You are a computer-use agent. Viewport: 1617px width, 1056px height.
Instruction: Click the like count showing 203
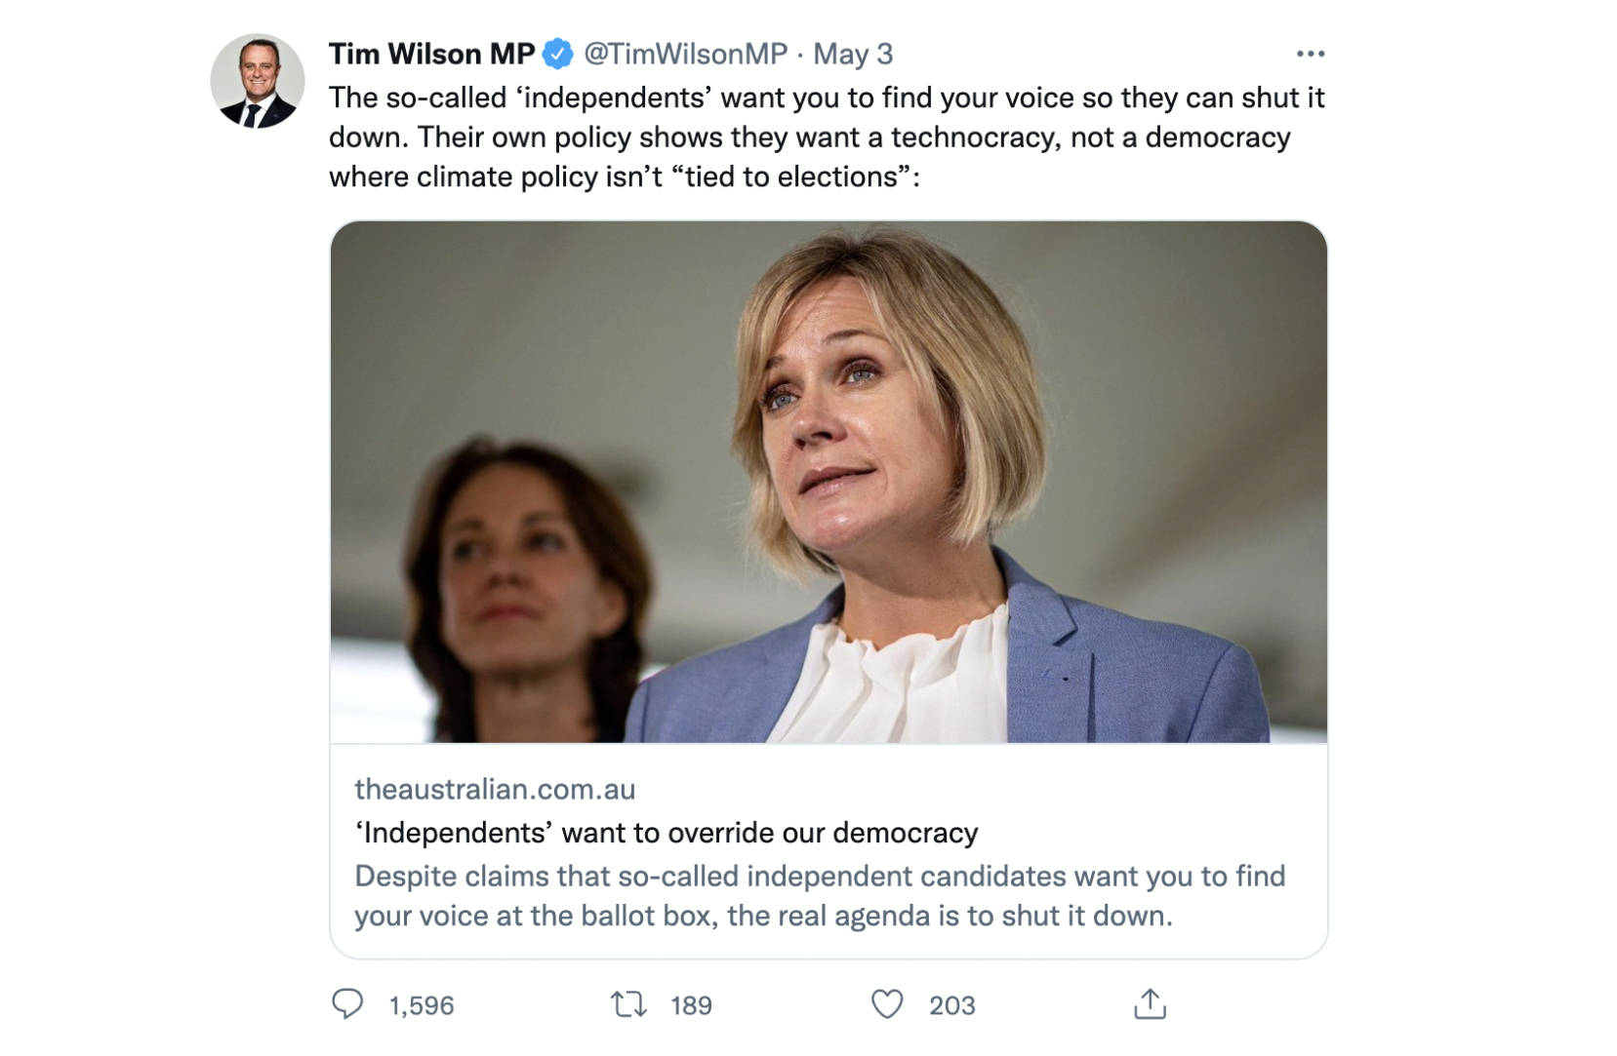click(x=951, y=1004)
